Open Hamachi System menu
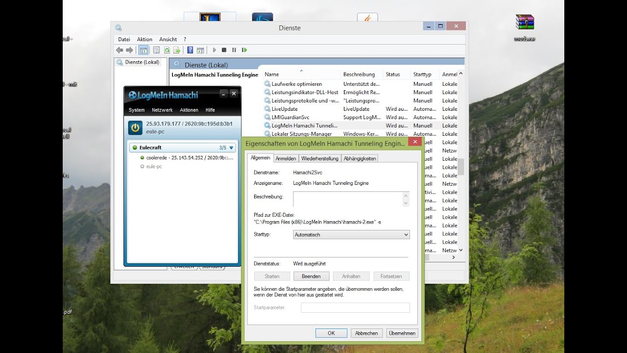The width and height of the screenshot is (627, 353). (x=137, y=110)
